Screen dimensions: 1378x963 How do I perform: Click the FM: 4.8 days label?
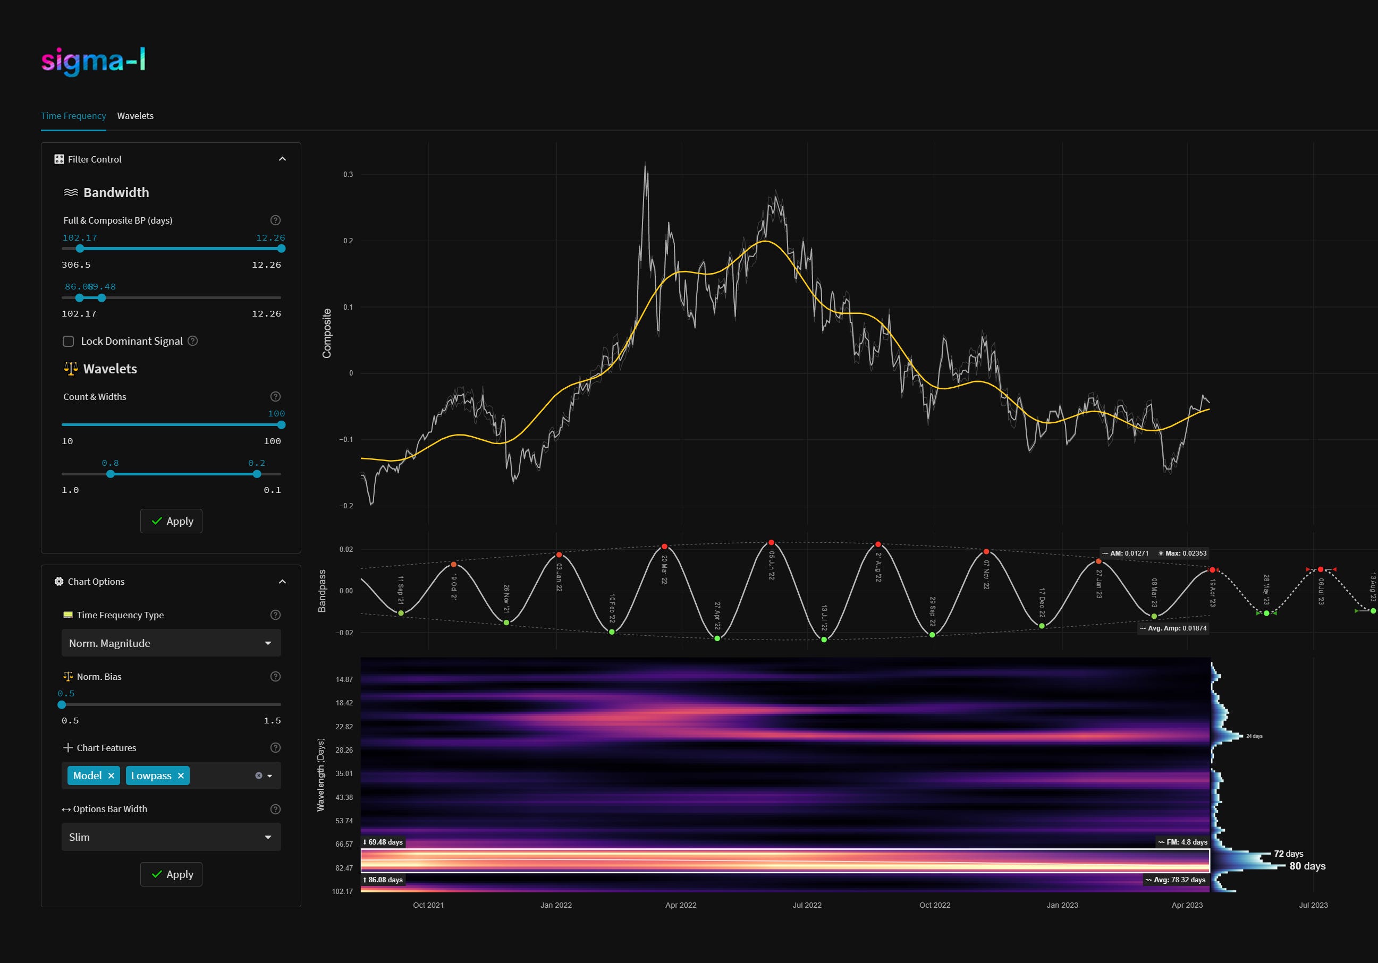1182,842
